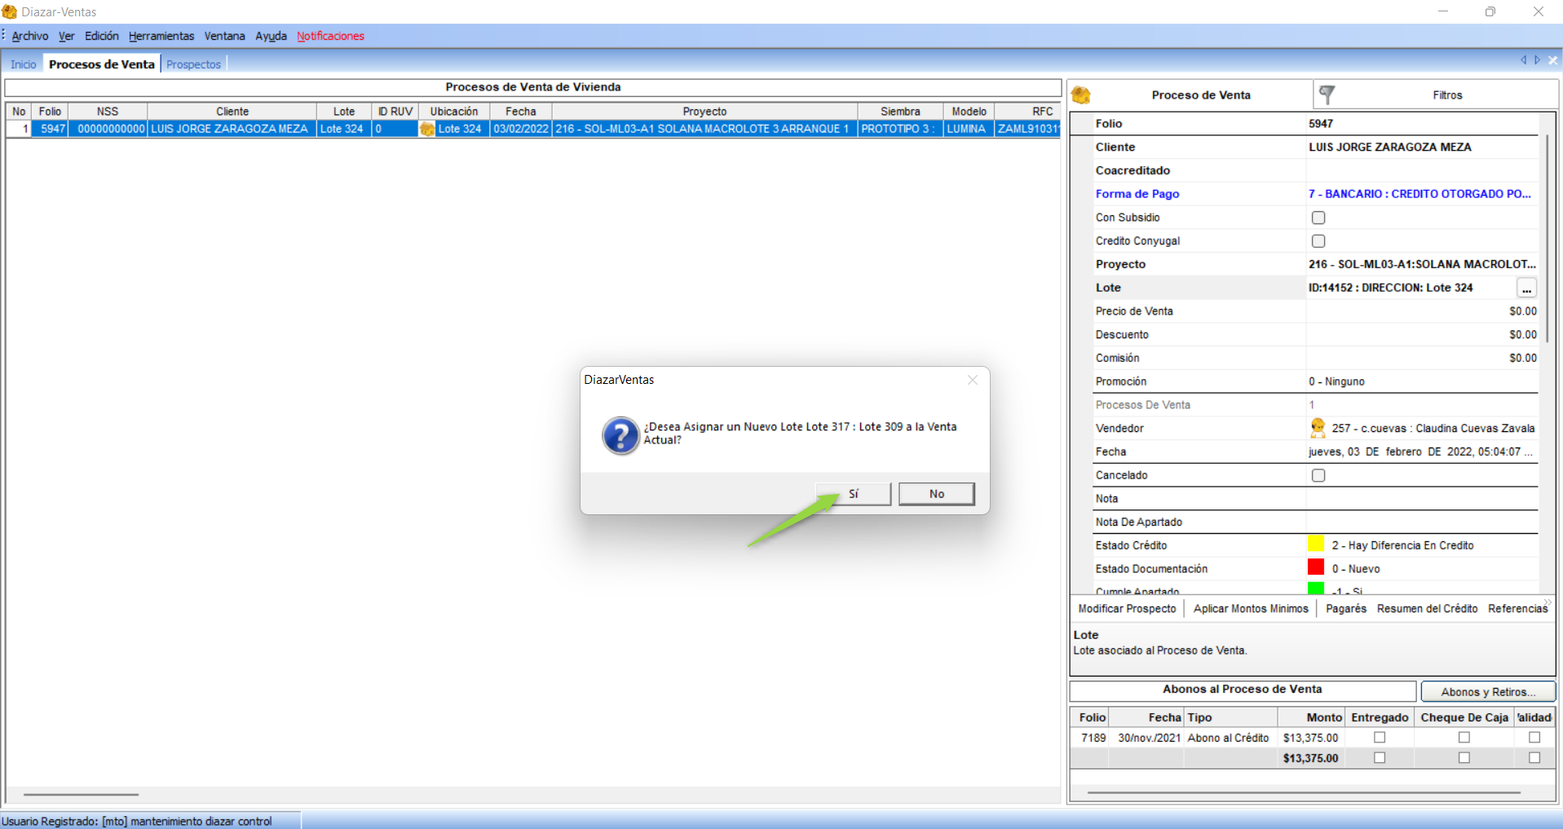1563x829 pixels.
Task: Click the sales table horizontal scrollbar
Action: 82,794
